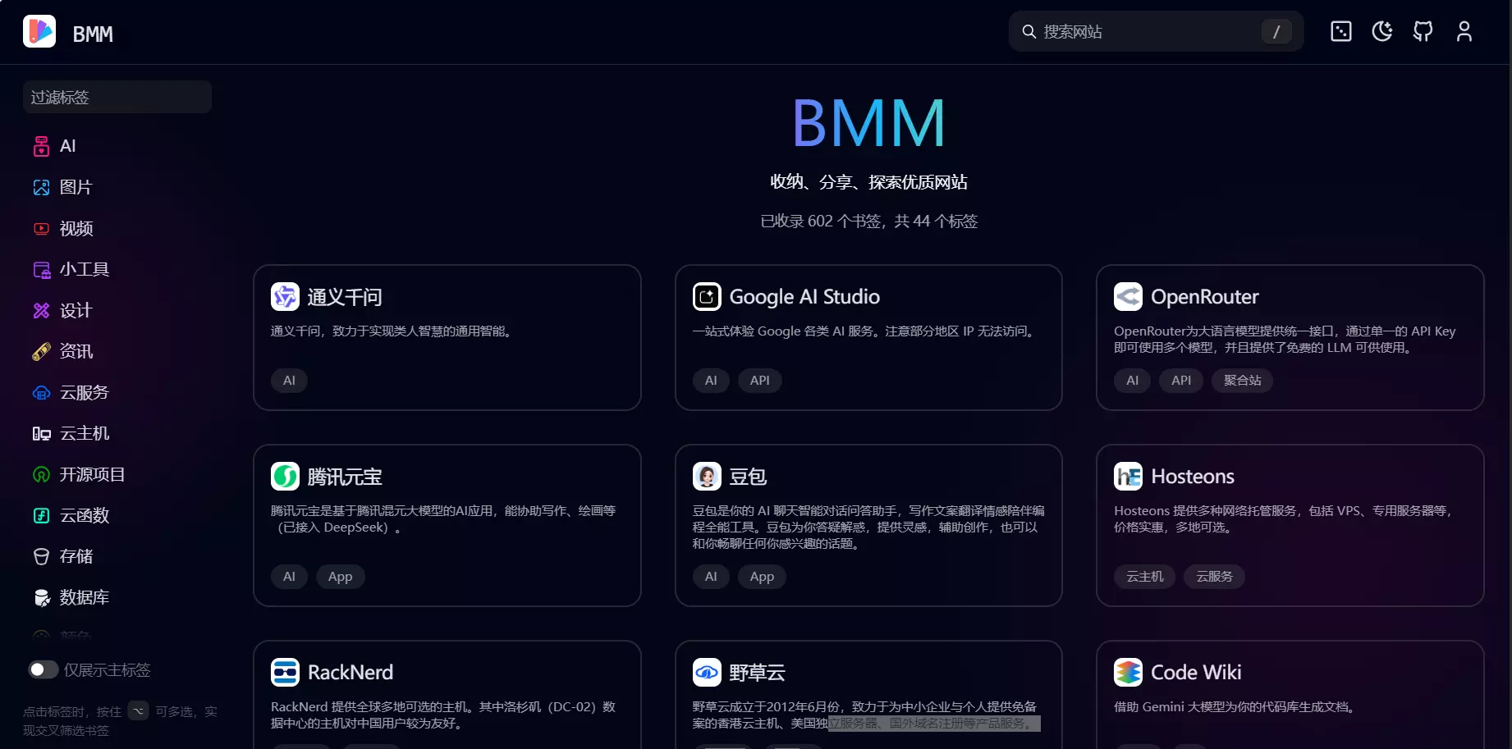The height and width of the screenshot is (749, 1512).
Task: Click the 过滤标签 filter field
Action: pyautogui.click(x=117, y=97)
